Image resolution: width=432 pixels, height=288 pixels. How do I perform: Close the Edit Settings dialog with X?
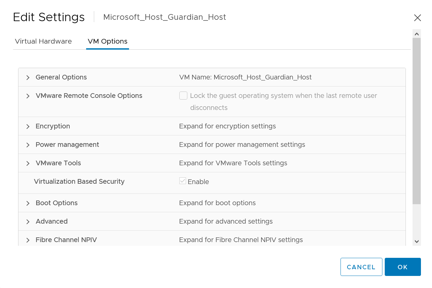pos(417,18)
